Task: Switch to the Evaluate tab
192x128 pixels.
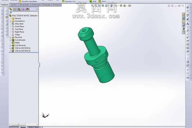Action: (x=47, y=5)
